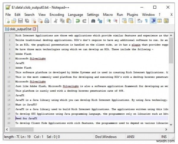Viewport: 178px width, 144px height.
Task: Open the Settings menu
Action: click(93, 15)
